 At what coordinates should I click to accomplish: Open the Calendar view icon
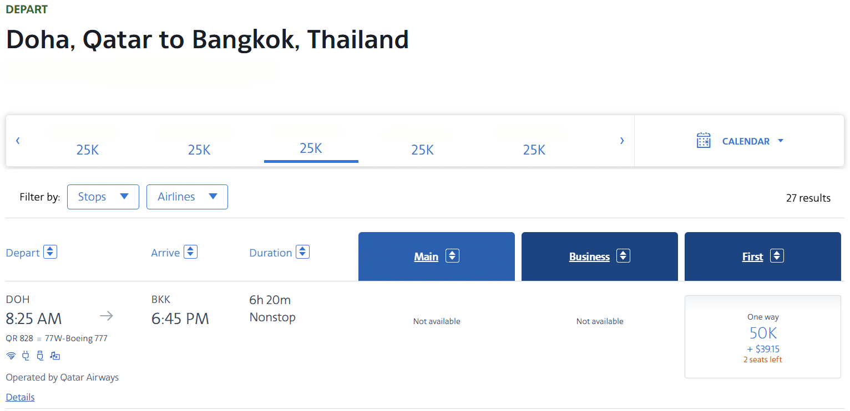pos(703,140)
